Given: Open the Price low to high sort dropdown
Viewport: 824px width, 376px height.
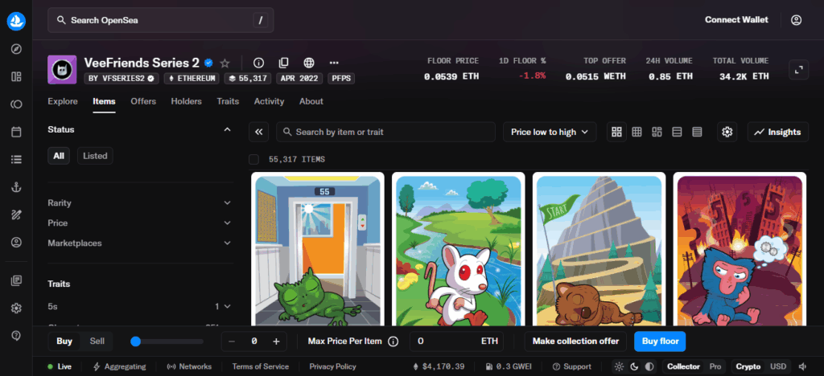Looking at the screenshot, I should [x=550, y=132].
